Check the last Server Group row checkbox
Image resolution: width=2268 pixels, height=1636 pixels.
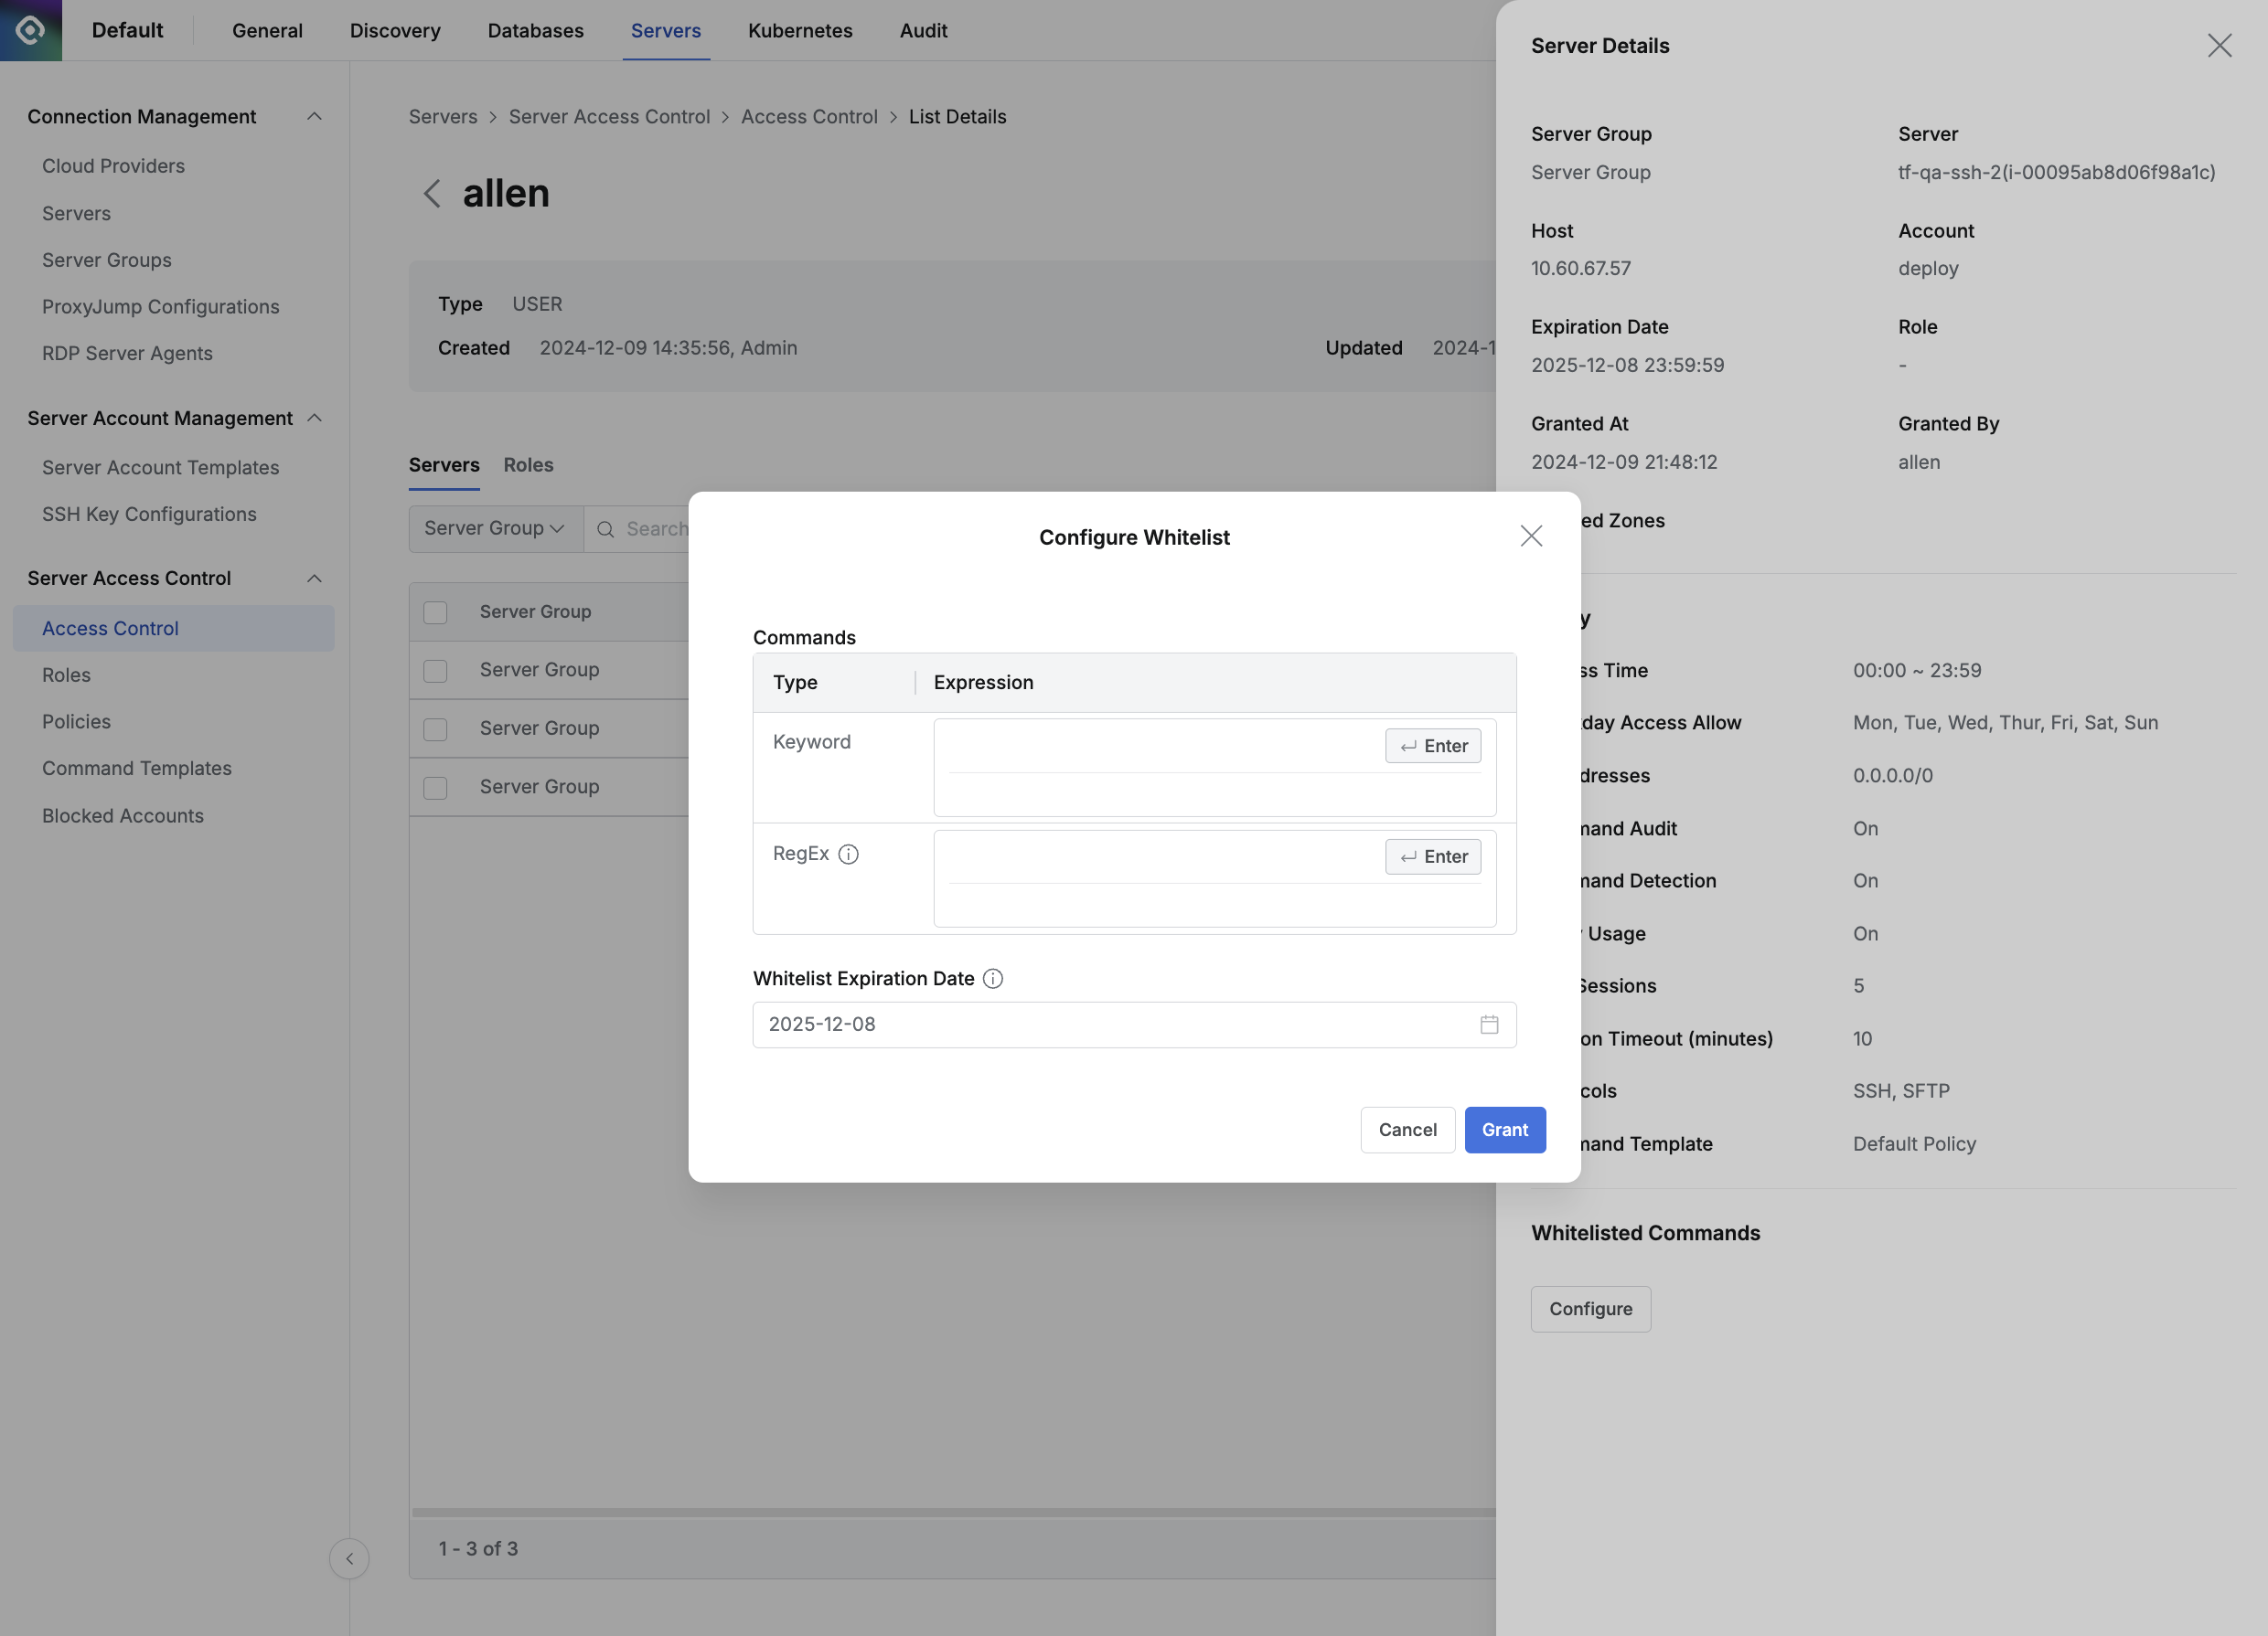pyautogui.click(x=435, y=788)
